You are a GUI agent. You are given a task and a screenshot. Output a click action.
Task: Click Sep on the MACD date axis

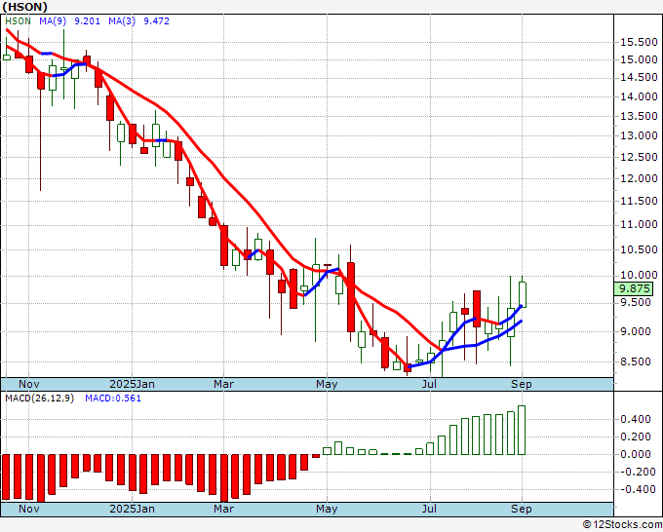[522, 509]
